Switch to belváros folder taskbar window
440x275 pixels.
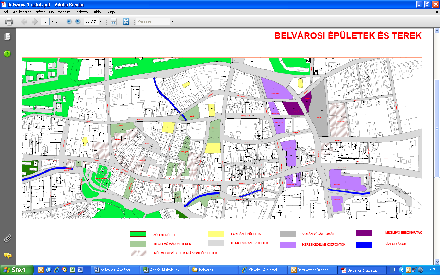point(214,270)
